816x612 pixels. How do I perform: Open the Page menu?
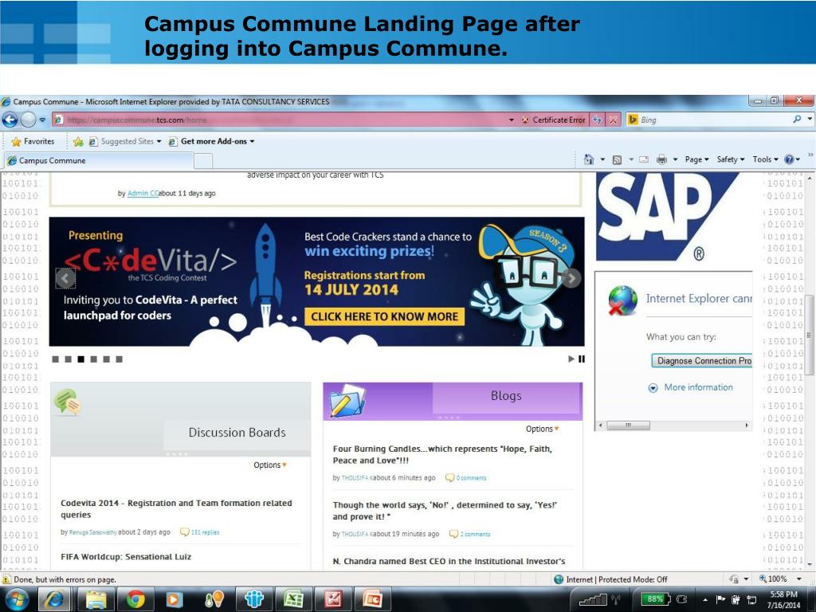[x=696, y=159]
